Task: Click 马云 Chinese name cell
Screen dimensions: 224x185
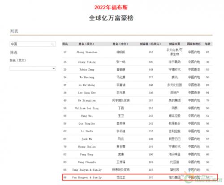Action: click(x=121, y=139)
